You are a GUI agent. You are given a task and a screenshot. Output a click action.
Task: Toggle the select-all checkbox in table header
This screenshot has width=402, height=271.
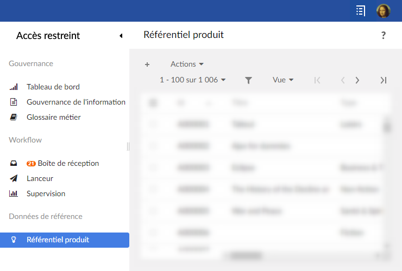coord(153,102)
